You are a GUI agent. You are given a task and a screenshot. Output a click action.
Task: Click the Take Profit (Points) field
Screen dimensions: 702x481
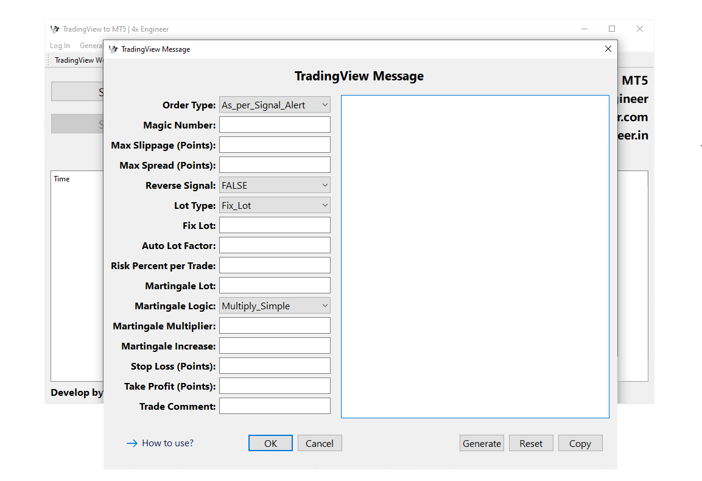point(275,386)
